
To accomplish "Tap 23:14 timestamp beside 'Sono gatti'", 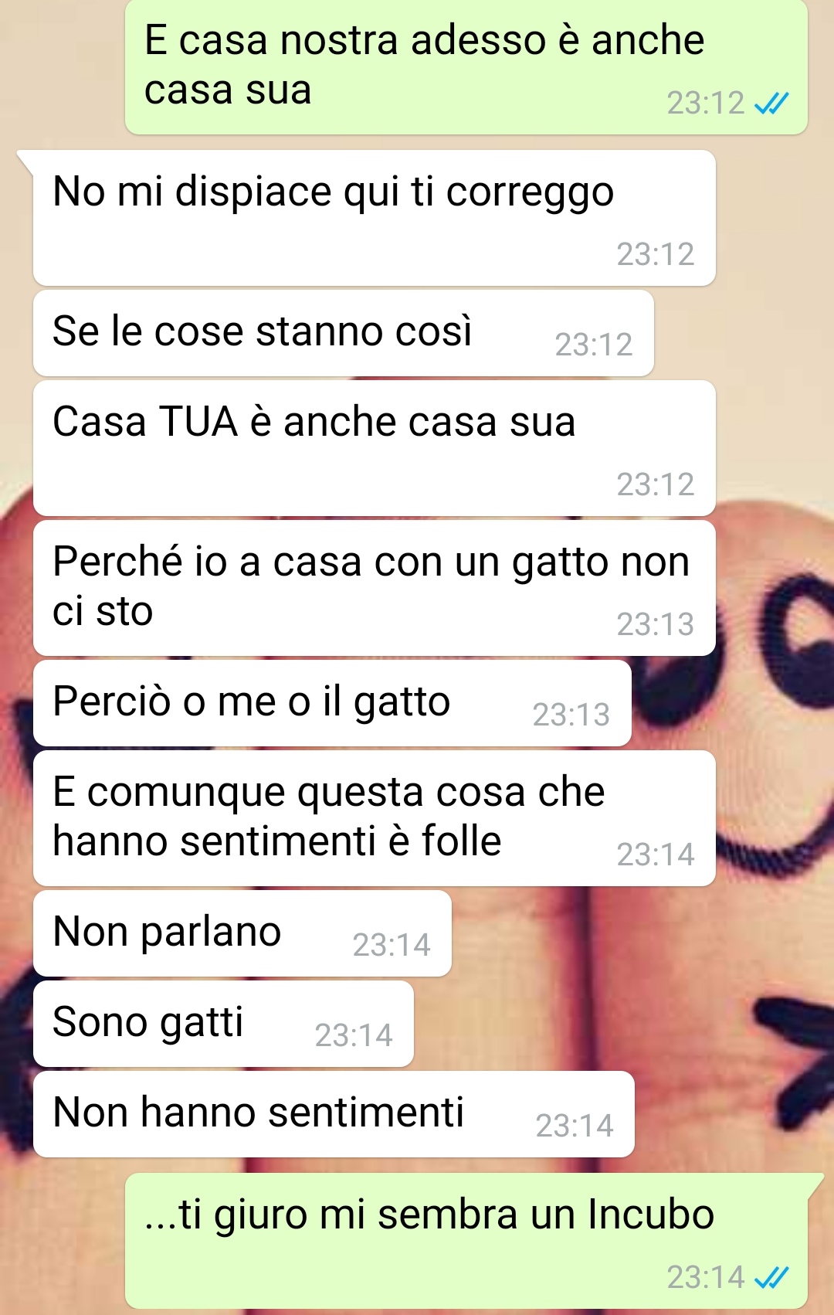I will pyautogui.click(x=354, y=1035).
